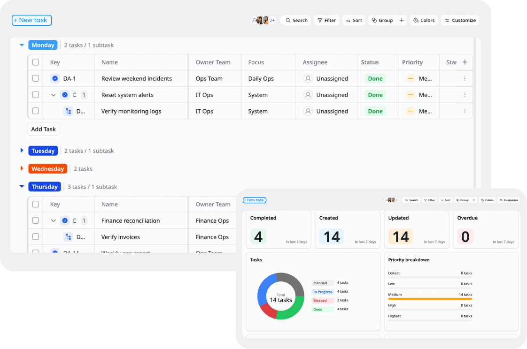Open Customize in the dashboard window toolbar
The height and width of the screenshot is (349, 527).
[509, 200]
